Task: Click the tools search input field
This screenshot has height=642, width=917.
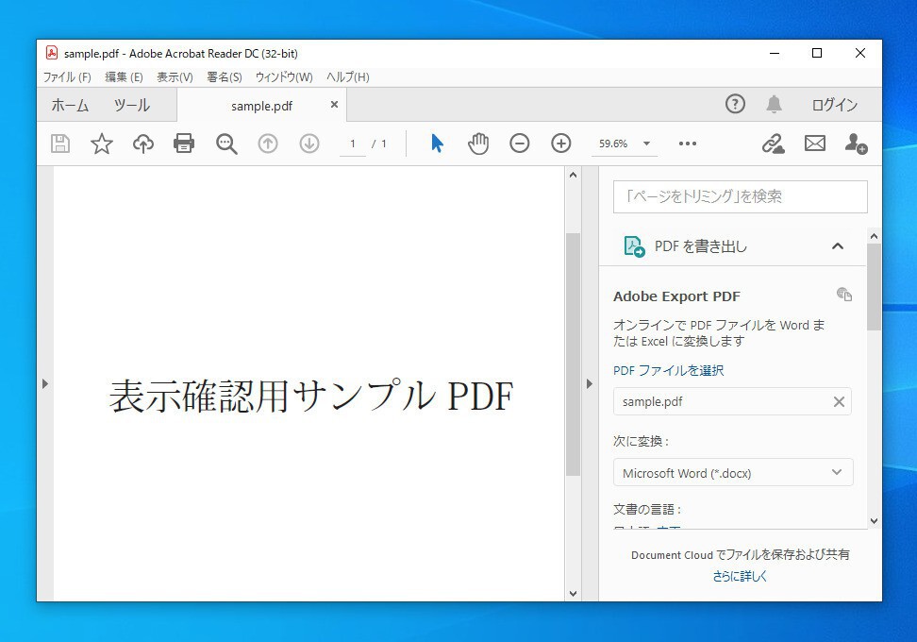Action: [740, 196]
